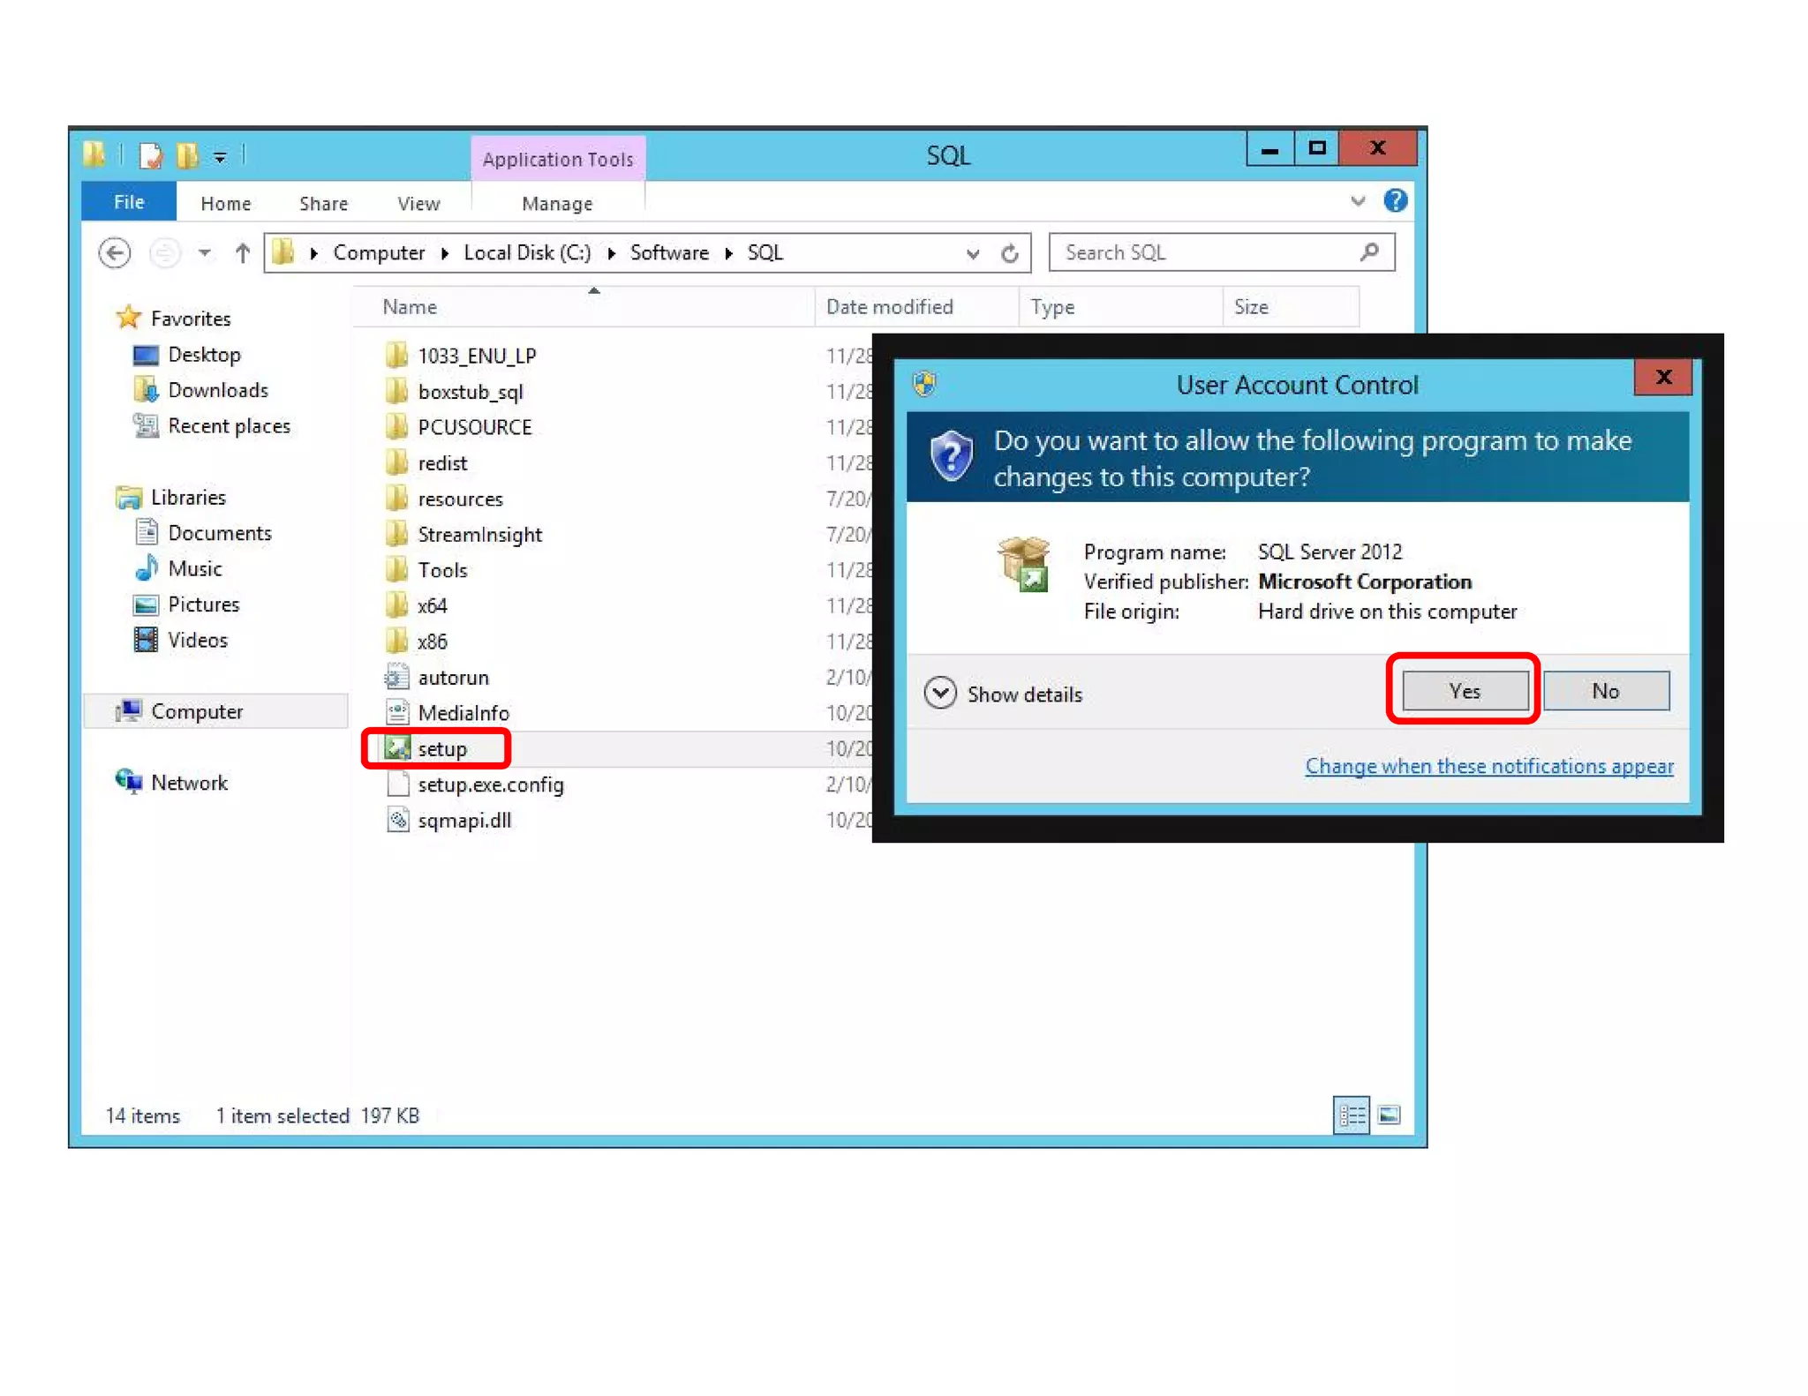Expand Show details in UAC dialog

(941, 694)
